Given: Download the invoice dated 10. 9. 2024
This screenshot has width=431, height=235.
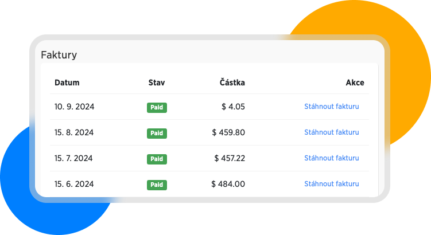Looking at the screenshot, I should click(x=331, y=107).
